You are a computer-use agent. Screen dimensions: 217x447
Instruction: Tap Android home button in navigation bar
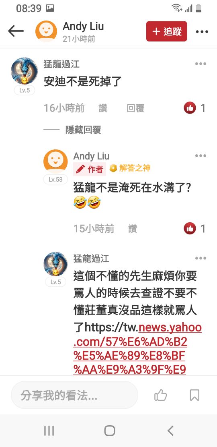pos(109,431)
